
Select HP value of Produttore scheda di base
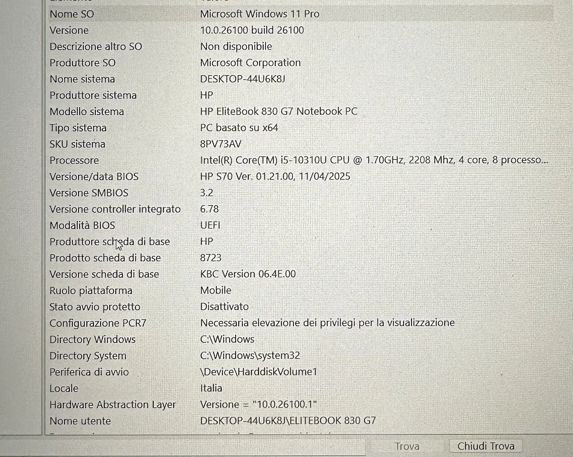click(207, 242)
